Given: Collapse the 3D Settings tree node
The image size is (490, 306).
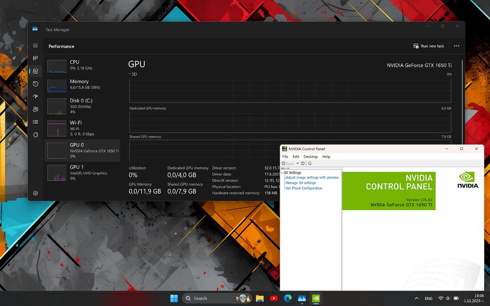Looking at the screenshot, I should (282, 173).
